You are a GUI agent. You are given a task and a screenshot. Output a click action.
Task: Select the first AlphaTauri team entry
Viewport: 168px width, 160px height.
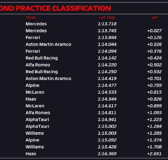coord(37,119)
